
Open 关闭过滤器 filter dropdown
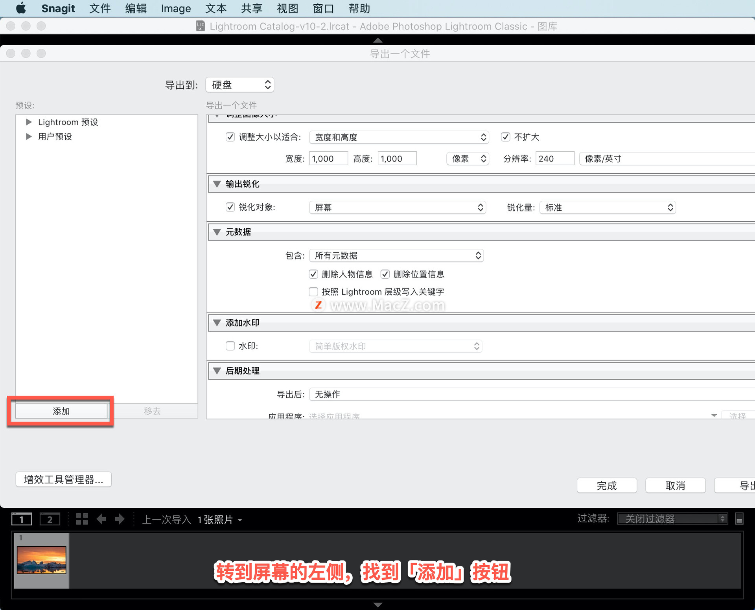672,519
